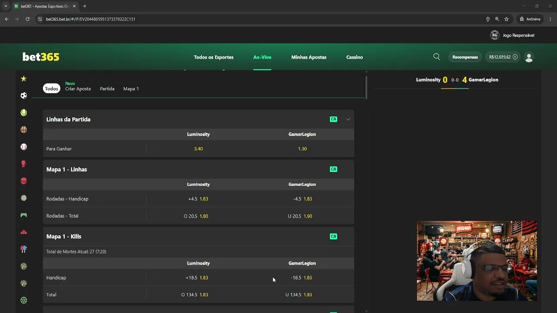Select the basketball sport icon
Image resolution: width=557 pixels, height=313 pixels.
click(23, 130)
